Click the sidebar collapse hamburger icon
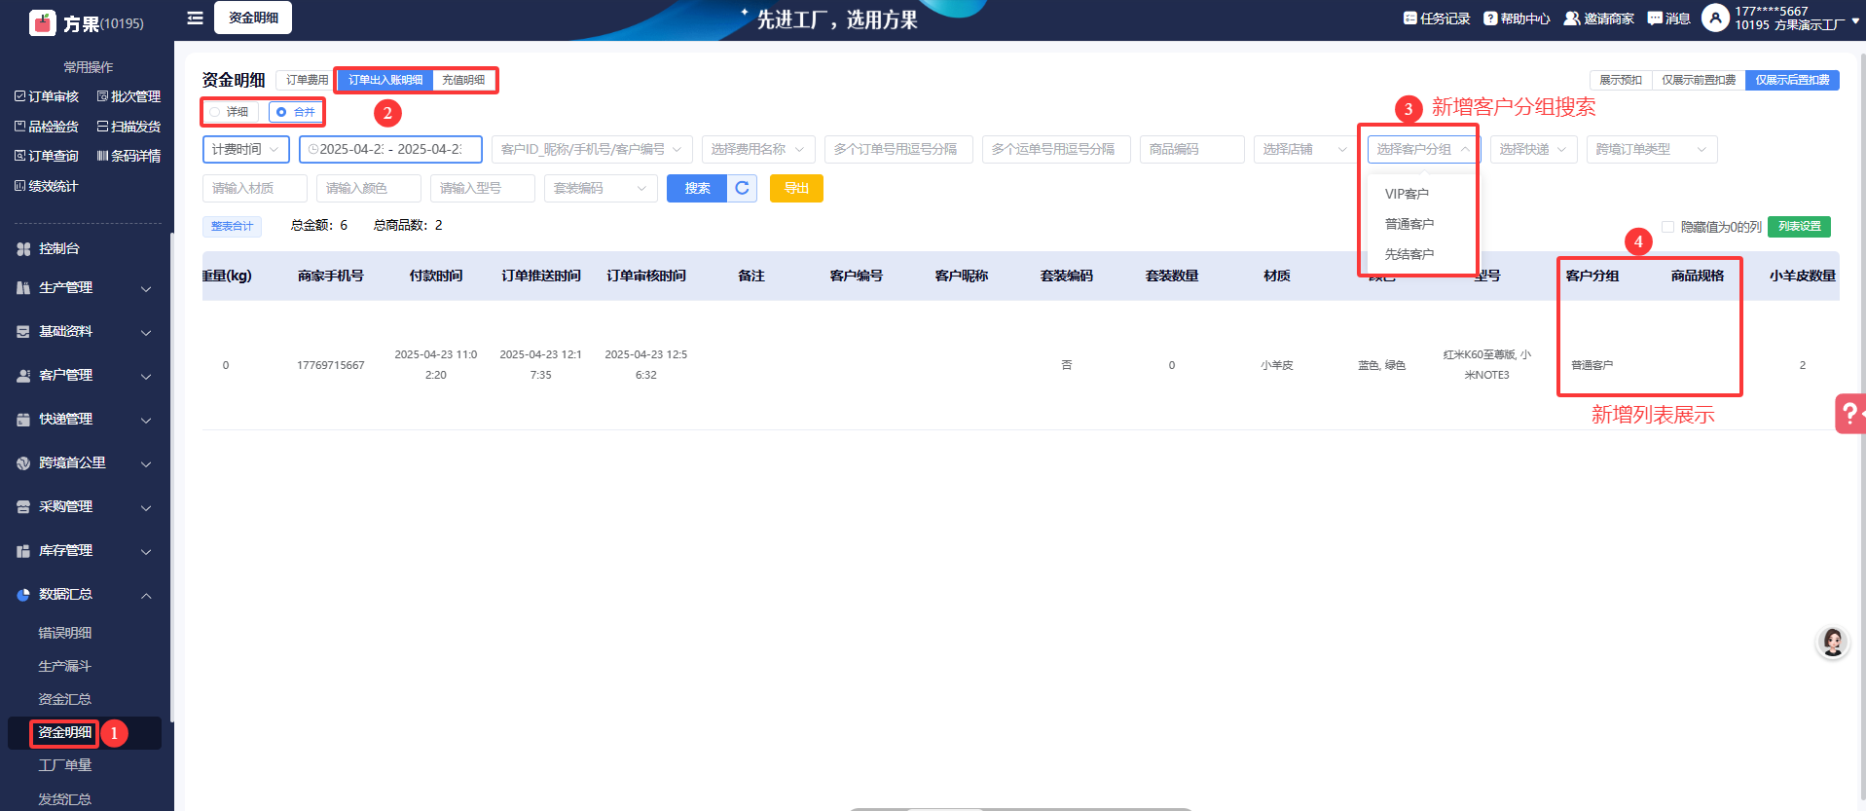Screen dimensions: 1866x811 [195, 18]
